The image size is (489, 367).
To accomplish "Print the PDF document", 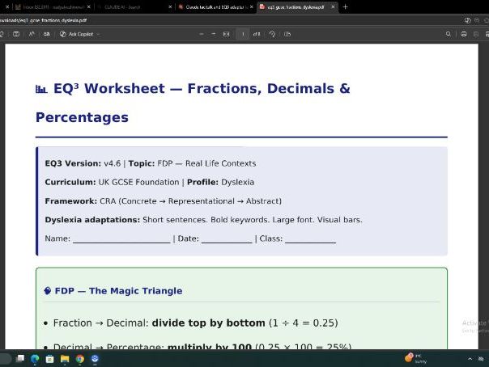I will [x=464, y=34].
